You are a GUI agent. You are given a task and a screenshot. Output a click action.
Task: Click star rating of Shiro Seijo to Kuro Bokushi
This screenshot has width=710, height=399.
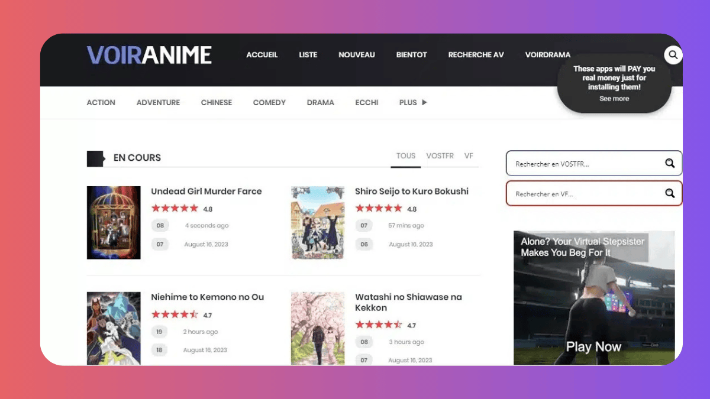[x=379, y=208]
